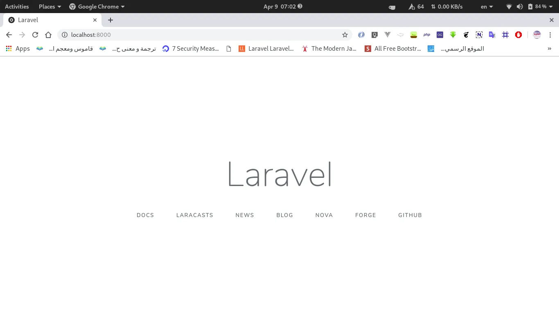
Task: Open the clock showing Apr 9 07:02
Action: coord(283,7)
